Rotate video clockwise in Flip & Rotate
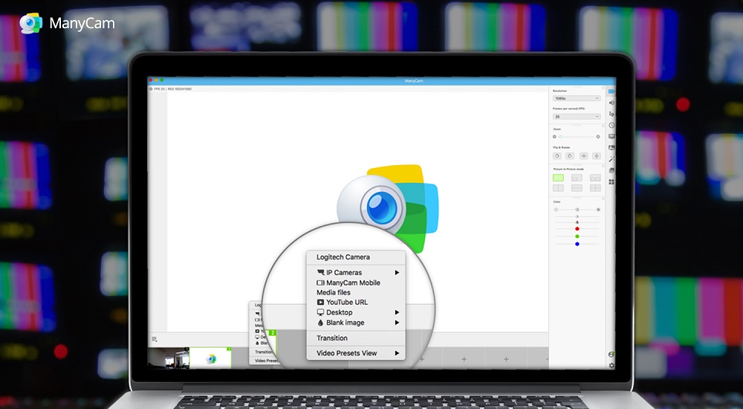The height and width of the screenshot is (409, 743). coord(570,155)
